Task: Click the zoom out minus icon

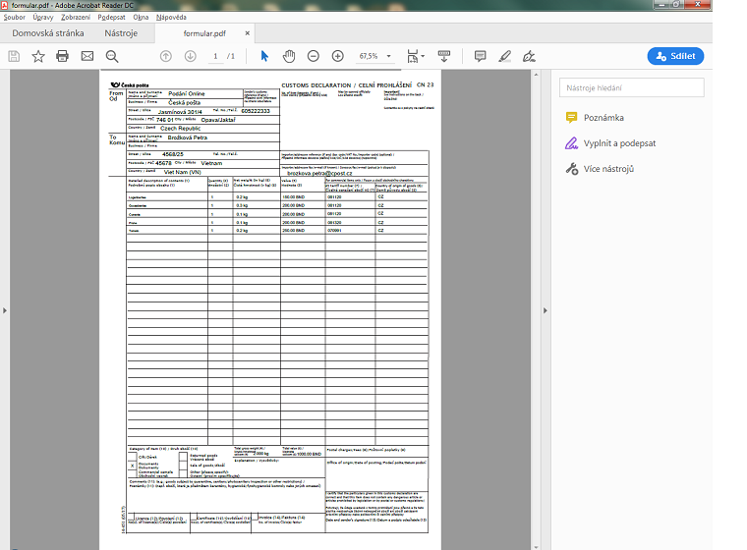Action: click(x=314, y=56)
